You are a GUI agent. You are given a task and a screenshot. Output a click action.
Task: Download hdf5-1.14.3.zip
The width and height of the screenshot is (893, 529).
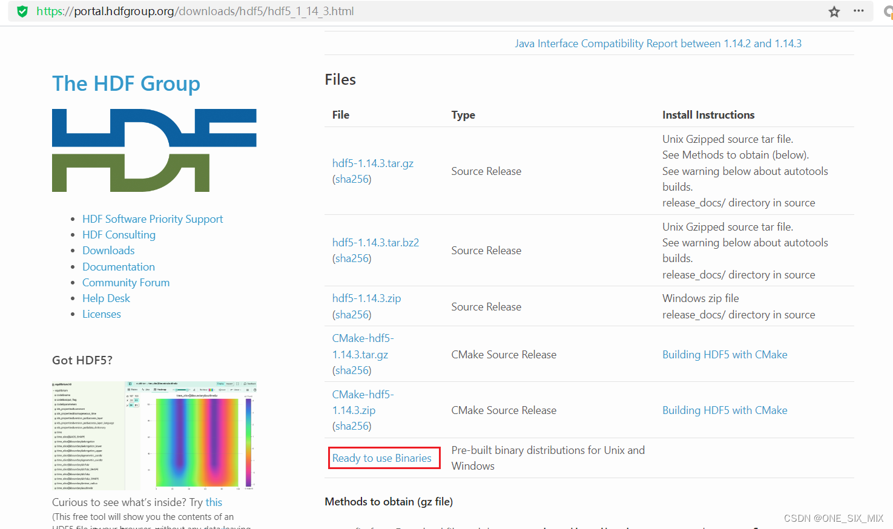(366, 298)
